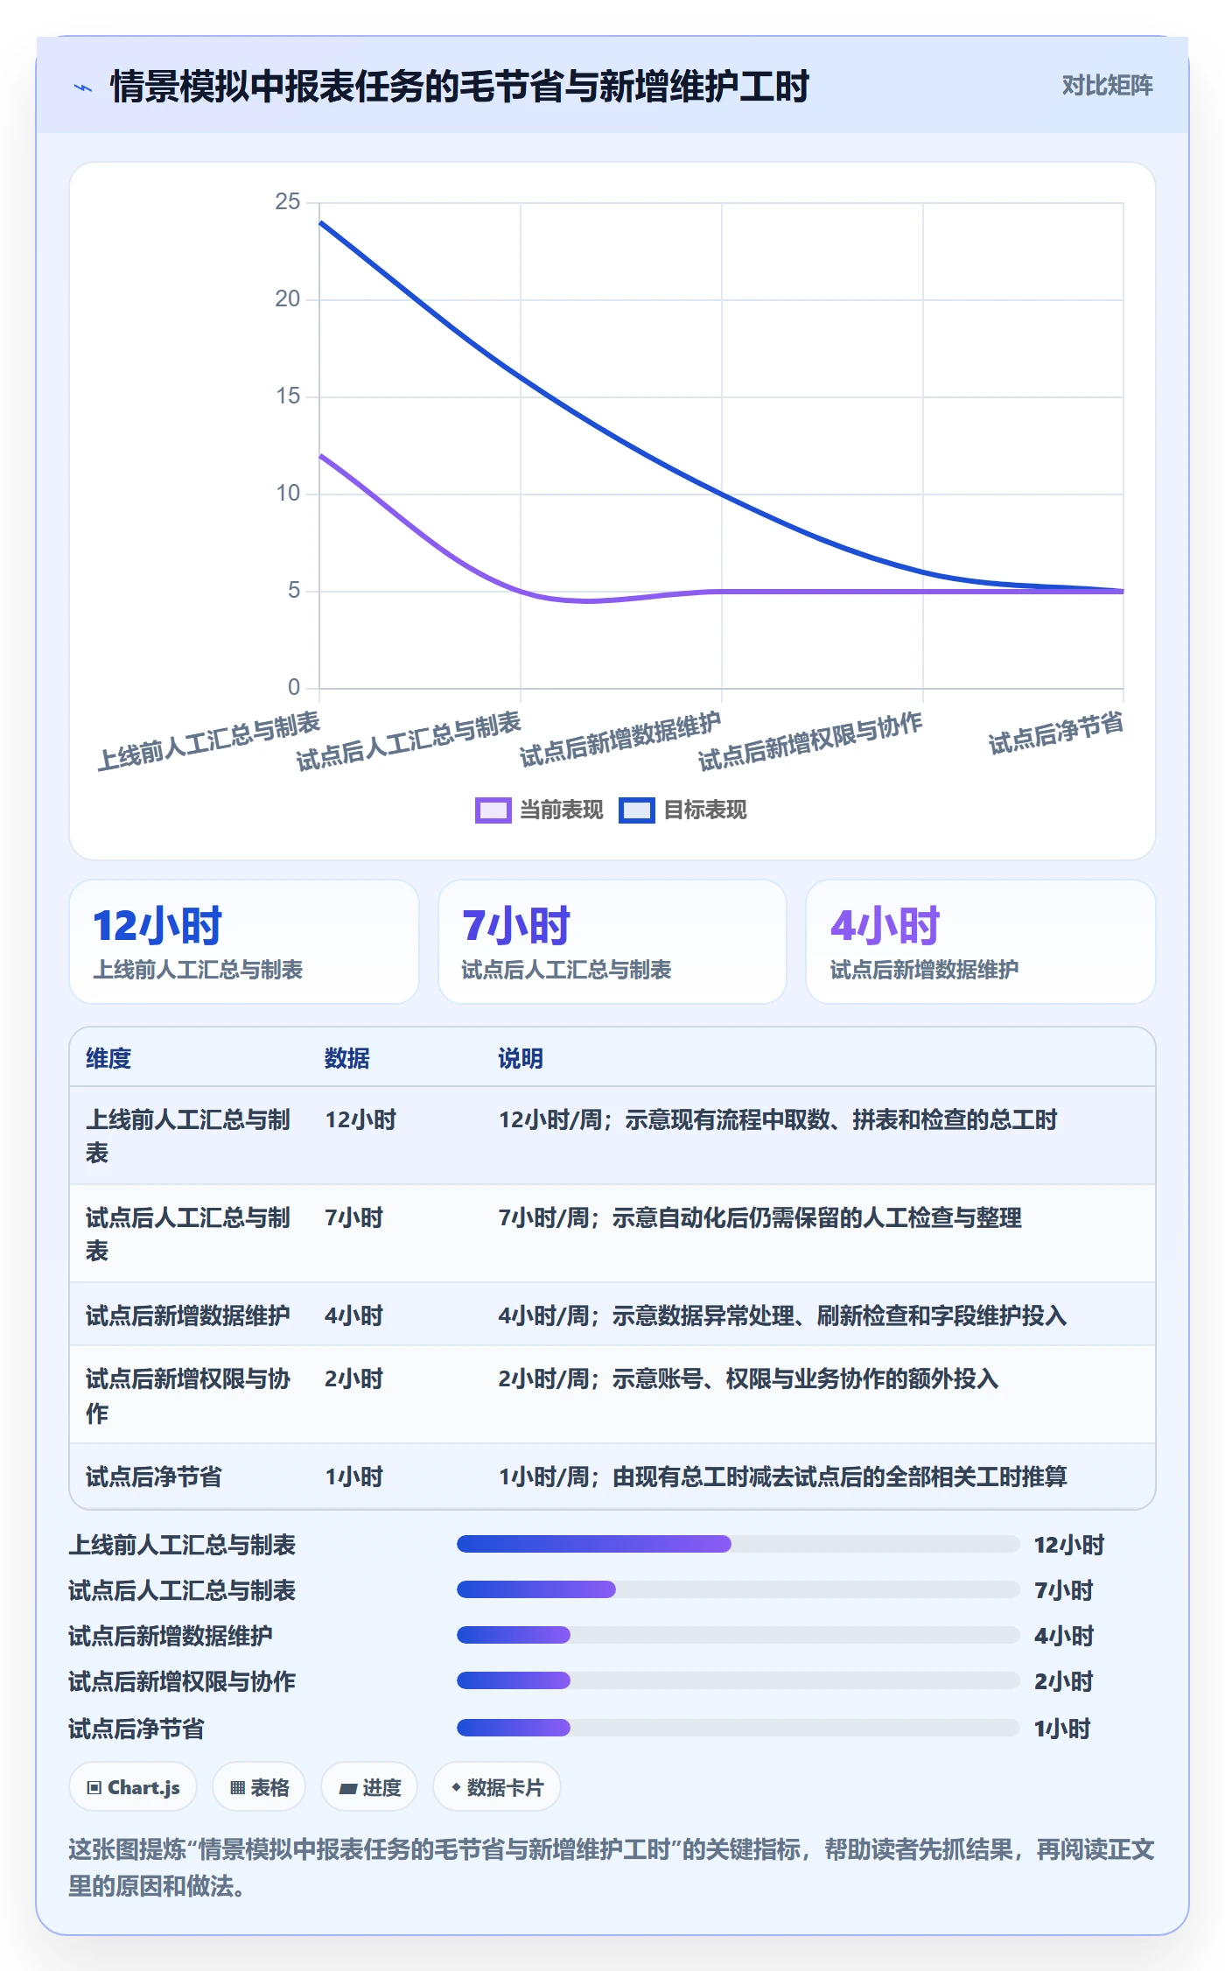This screenshot has width=1225, height=1971.
Task: Click the 12小时 table value
Action: pyautogui.click(x=360, y=1119)
